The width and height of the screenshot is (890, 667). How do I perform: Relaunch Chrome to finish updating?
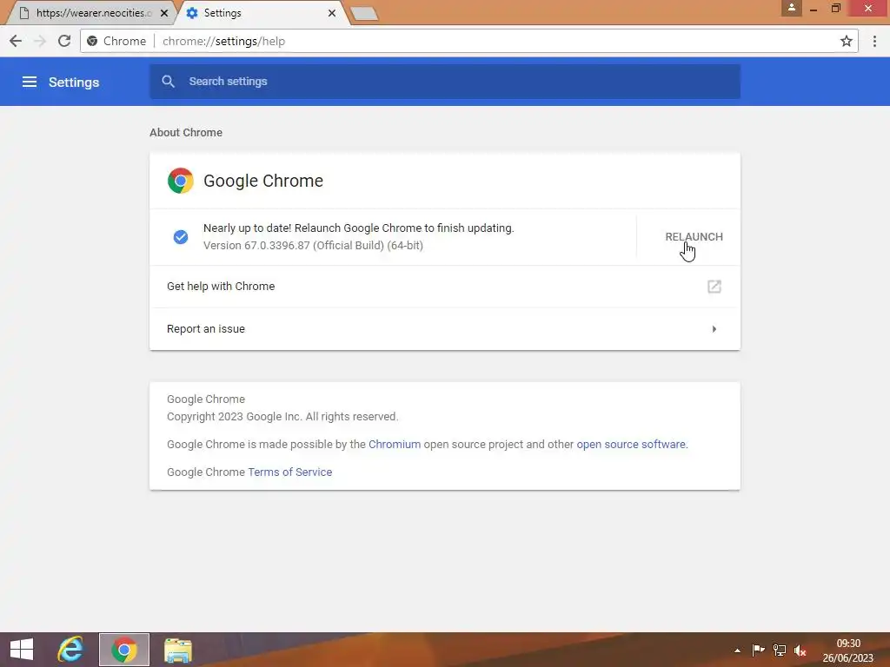click(x=694, y=236)
